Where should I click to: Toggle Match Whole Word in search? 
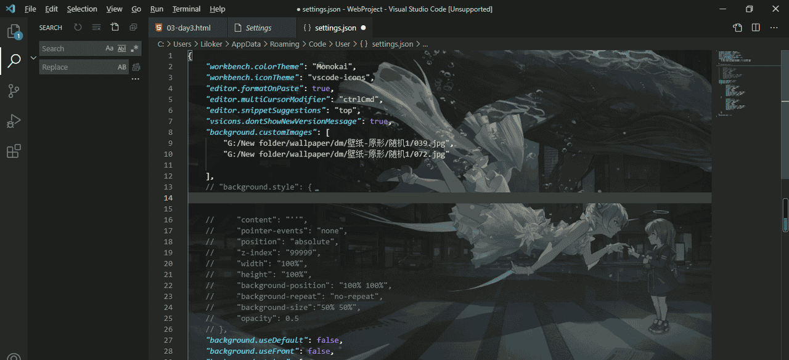pyautogui.click(x=122, y=49)
